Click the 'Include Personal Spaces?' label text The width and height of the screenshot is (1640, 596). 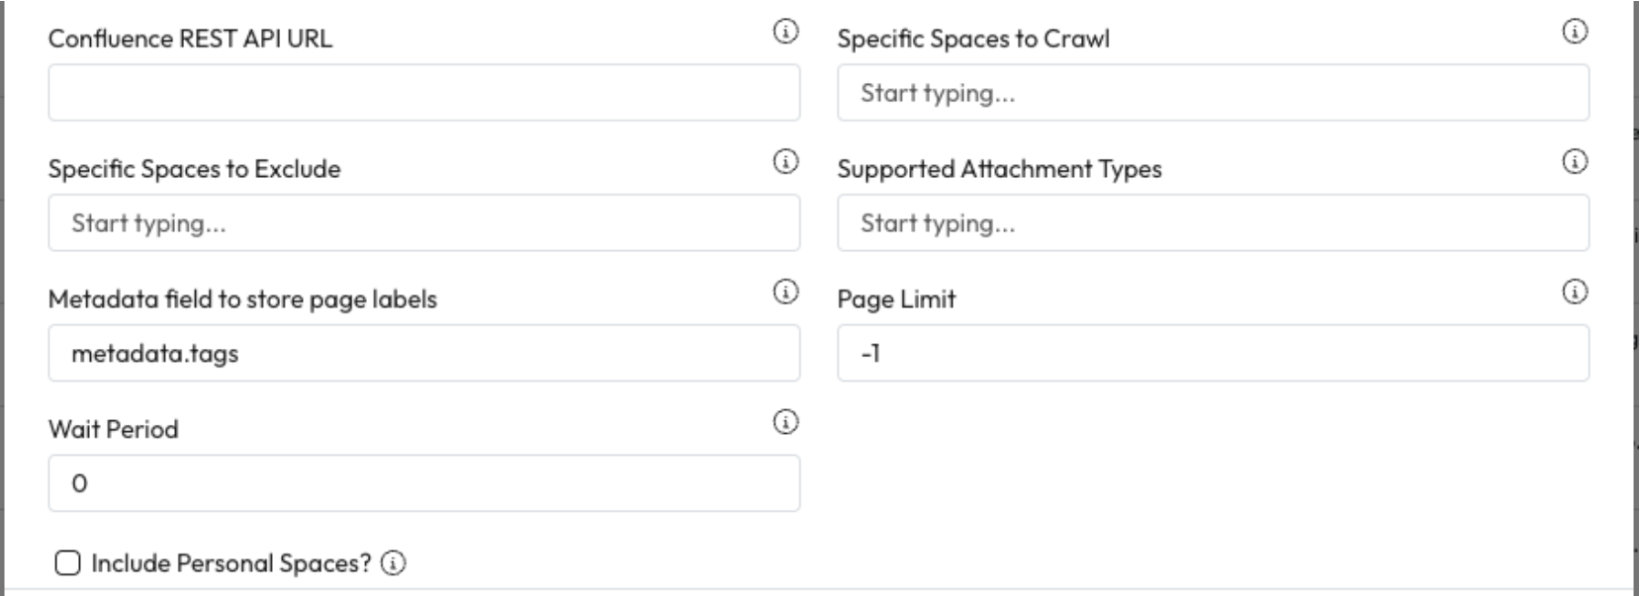point(230,563)
